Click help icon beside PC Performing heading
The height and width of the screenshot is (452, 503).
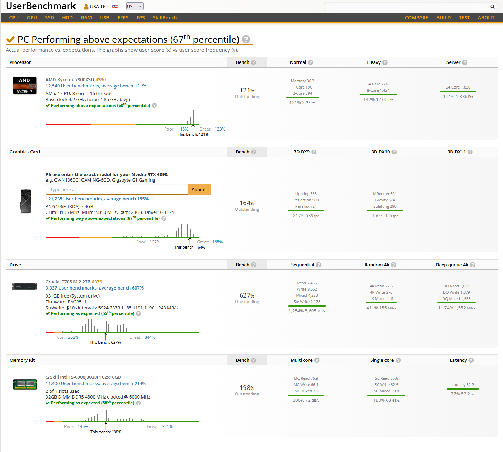pyautogui.click(x=246, y=40)
